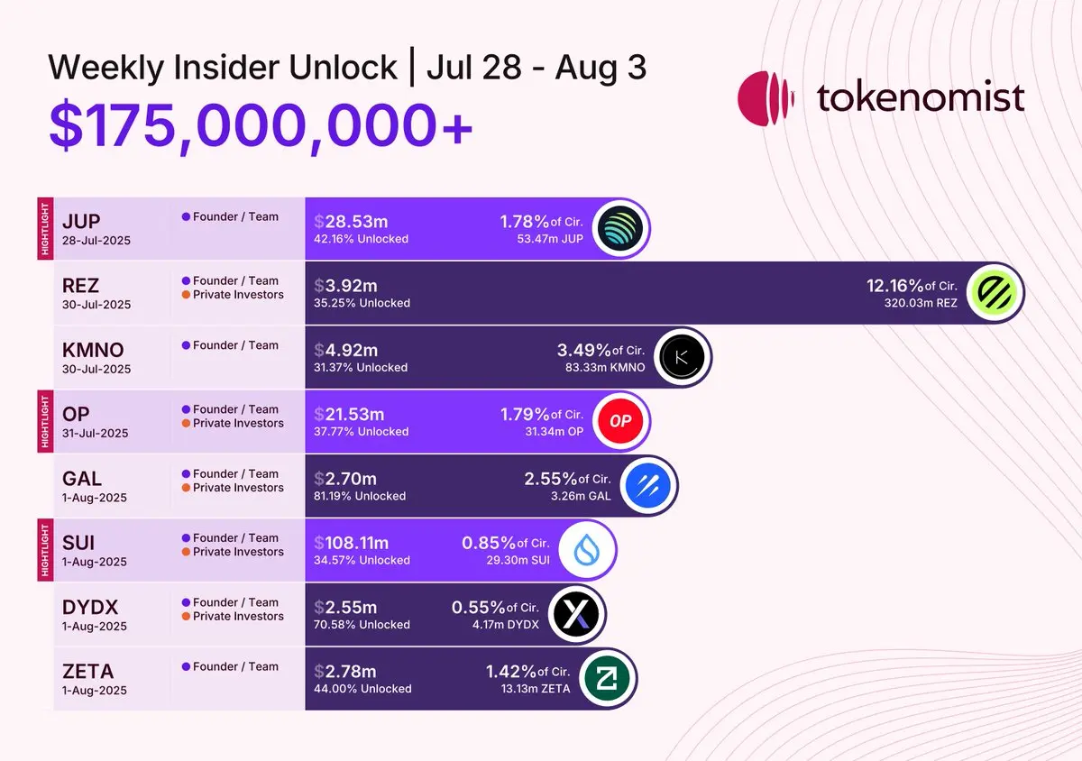This screenshot has height=761, width=1082.
Task: Click the Weekly Insider Unlock title
Action: point(222,68)
